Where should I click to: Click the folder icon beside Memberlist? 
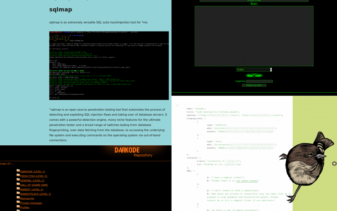(x=18, y=198)
